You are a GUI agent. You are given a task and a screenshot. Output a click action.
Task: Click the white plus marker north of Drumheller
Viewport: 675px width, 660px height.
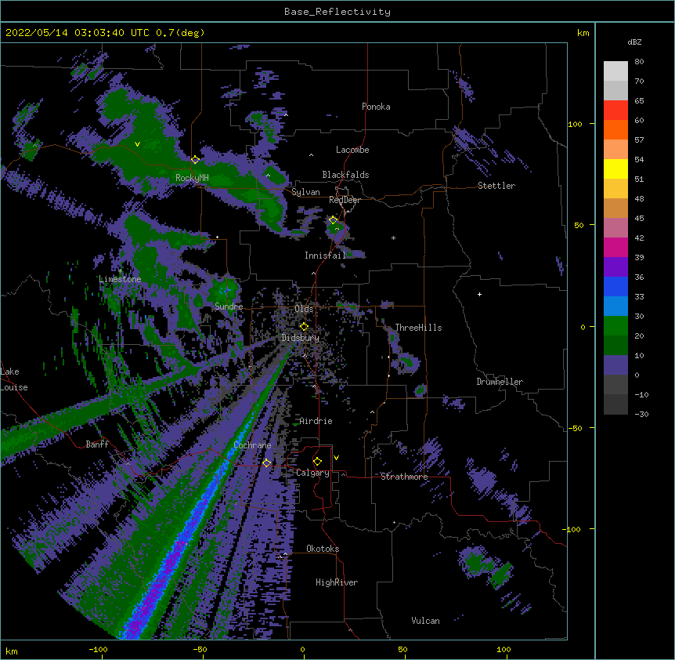click(x=479, y=294)
